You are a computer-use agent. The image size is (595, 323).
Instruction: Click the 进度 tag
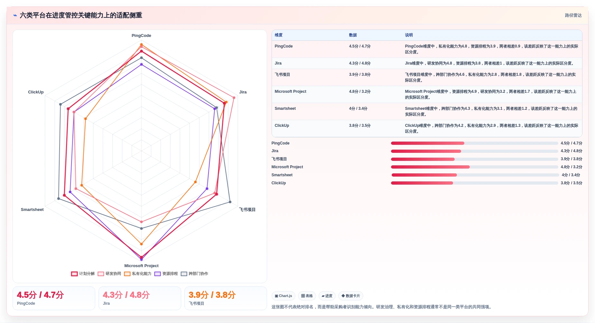tap(327, 296)
